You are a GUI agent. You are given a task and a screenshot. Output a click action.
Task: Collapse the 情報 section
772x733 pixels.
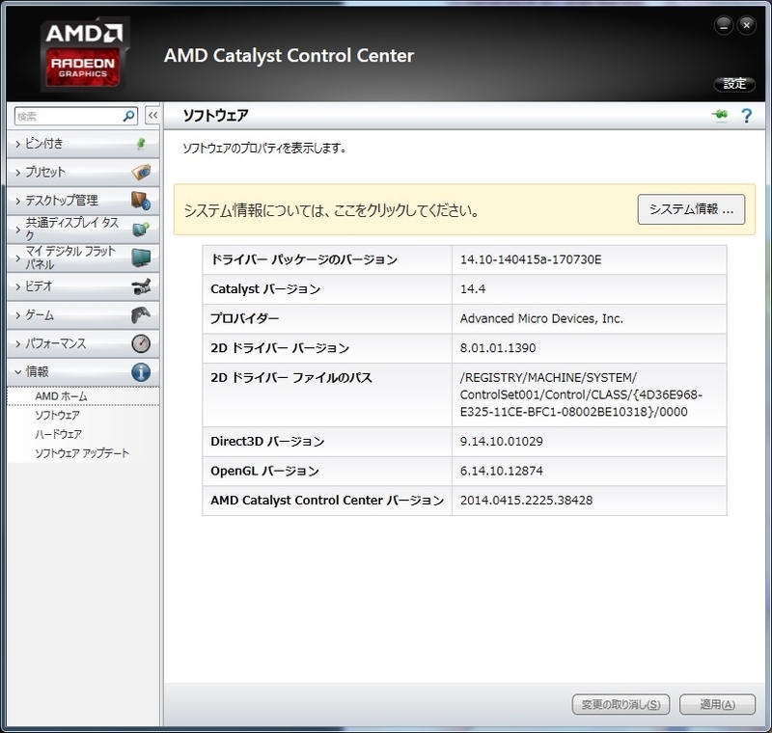pyautogui.click(x=83, y=372)
